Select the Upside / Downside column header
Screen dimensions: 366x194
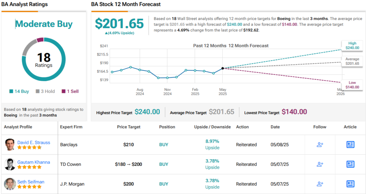(212, 127)
